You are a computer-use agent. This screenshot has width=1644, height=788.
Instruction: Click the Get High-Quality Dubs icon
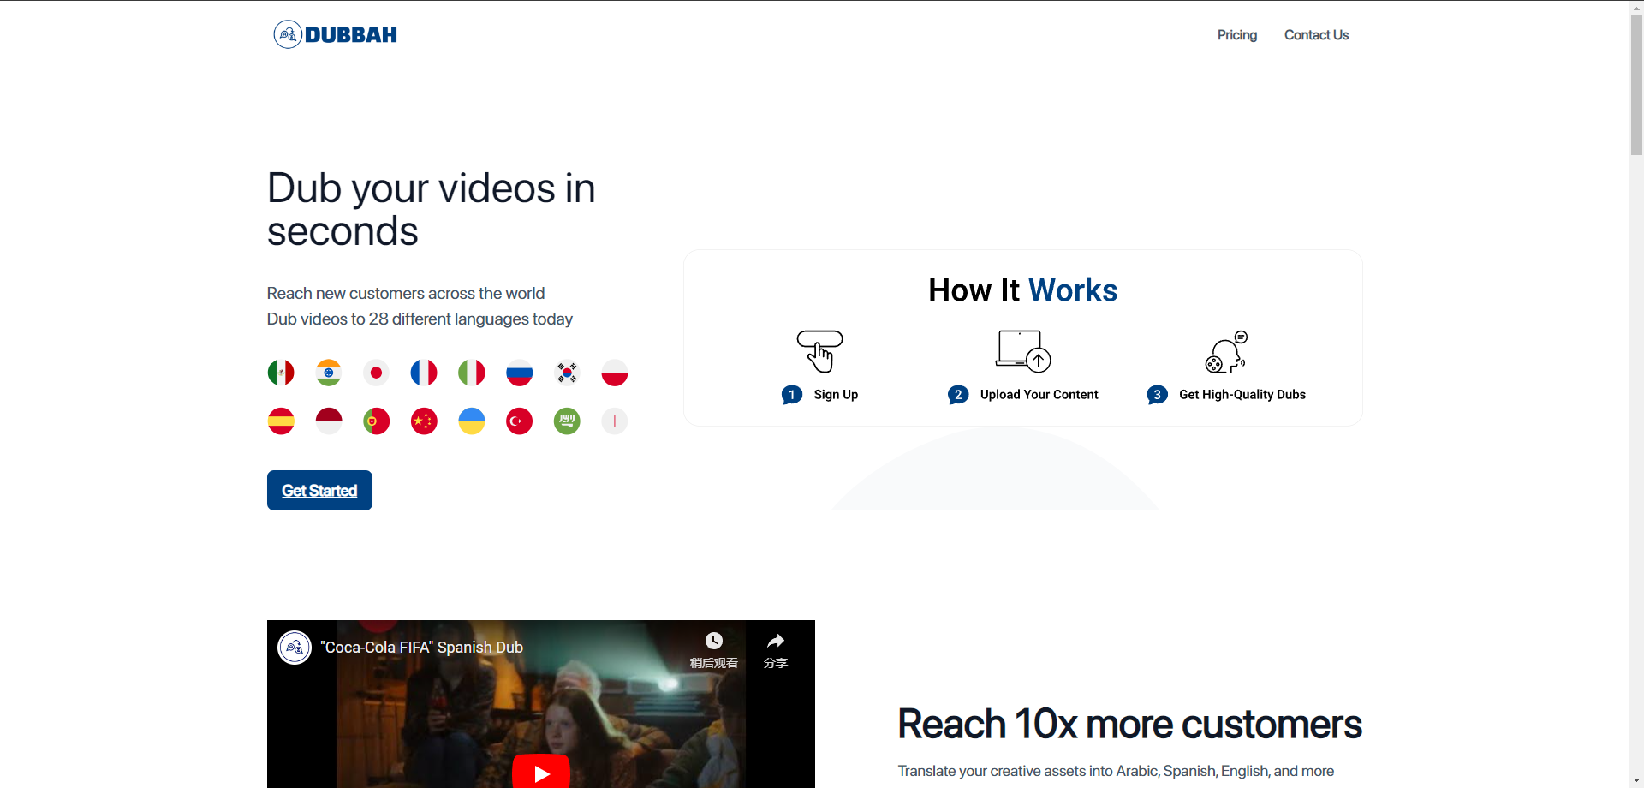tap(1226, 352)
